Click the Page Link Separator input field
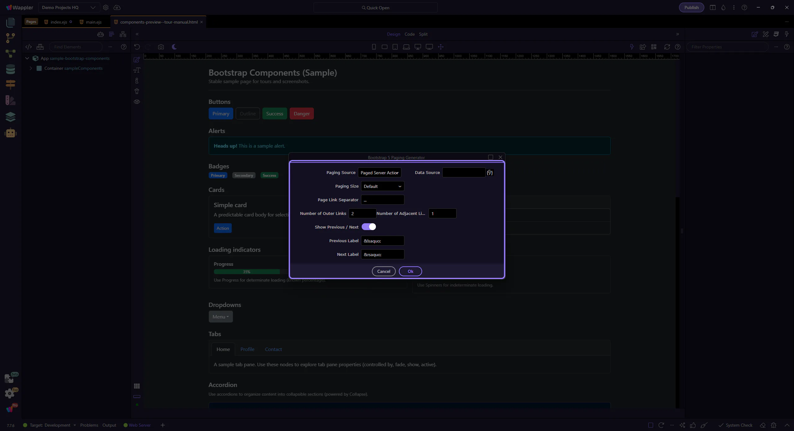The width and height of the screenshot is (794, 431). pos(382,200)
